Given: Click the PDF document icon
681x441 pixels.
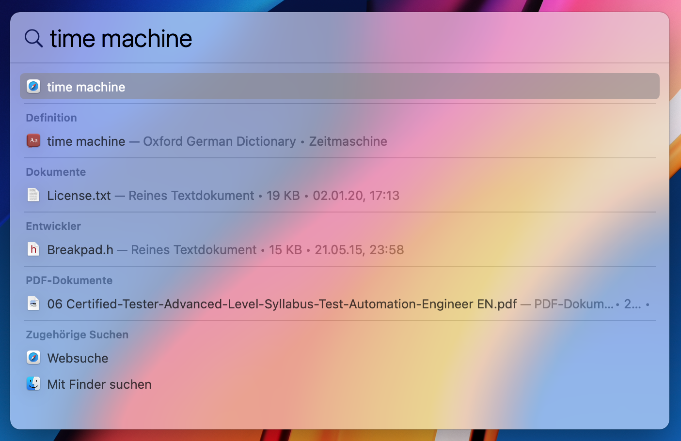Looking at the screenshot, I should coord(33,304).
